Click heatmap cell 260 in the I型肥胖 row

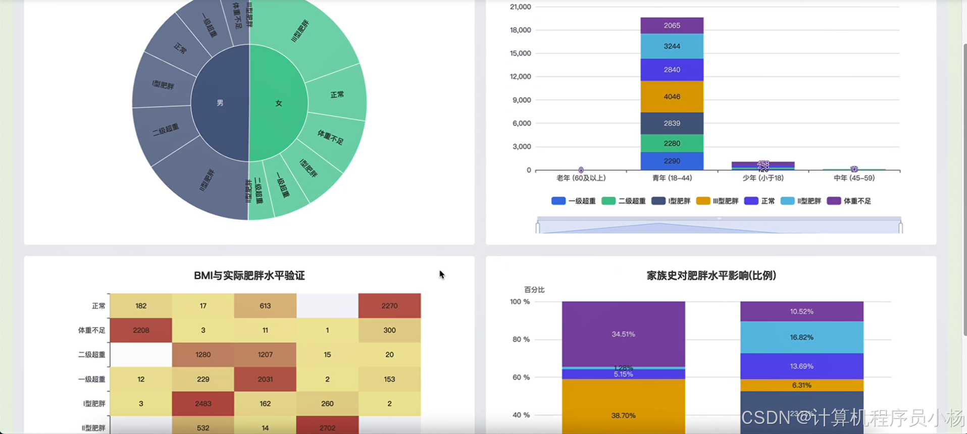click(x=327, y=404)
